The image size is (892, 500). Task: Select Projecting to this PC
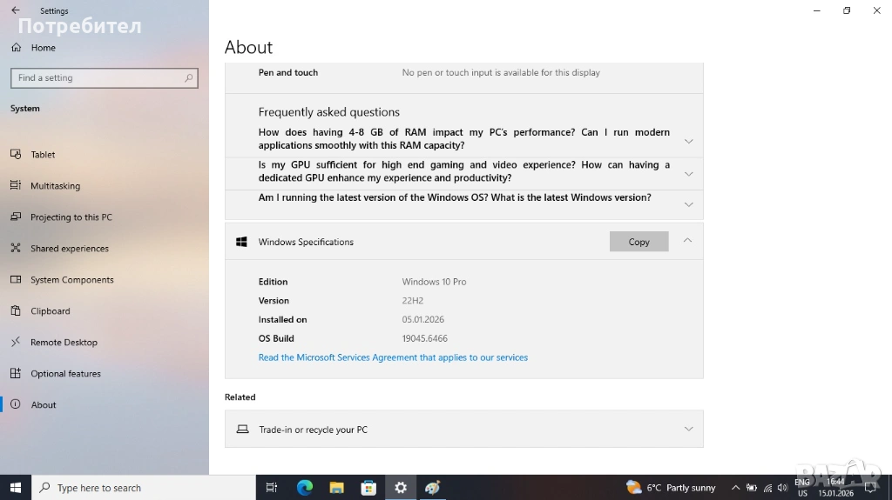click(x=71, y=217)
